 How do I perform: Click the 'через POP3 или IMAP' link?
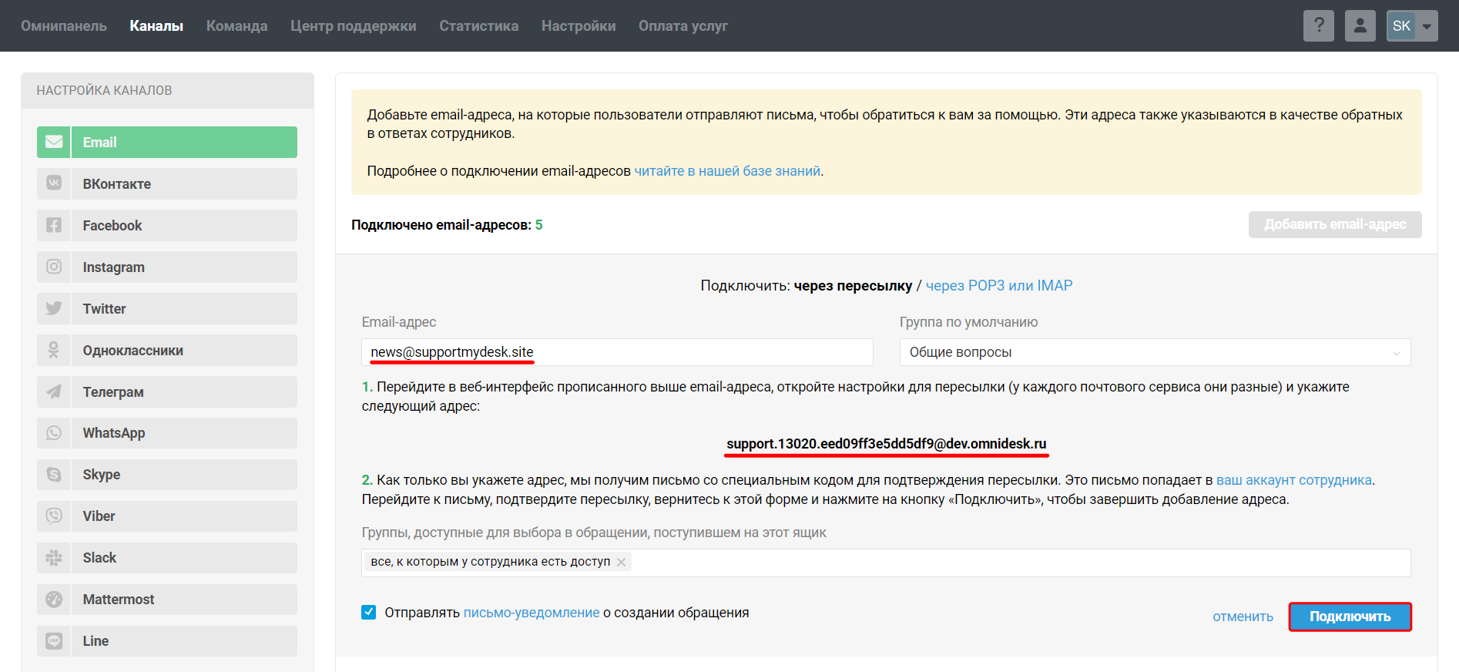pyautogui.click(x=998, y=286)
